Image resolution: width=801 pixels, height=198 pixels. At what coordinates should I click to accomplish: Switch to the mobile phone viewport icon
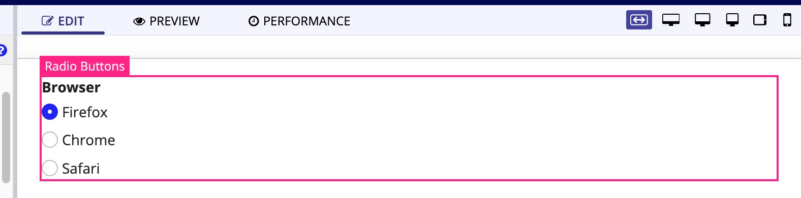[x=787, y=20]
